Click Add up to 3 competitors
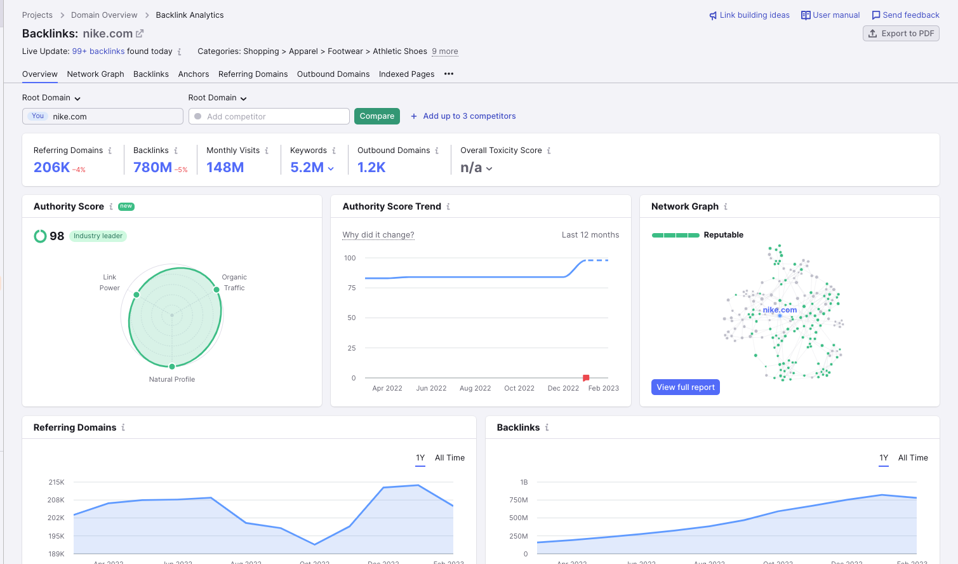The height and width of the screenshot is (564, 958). point(470,116)
